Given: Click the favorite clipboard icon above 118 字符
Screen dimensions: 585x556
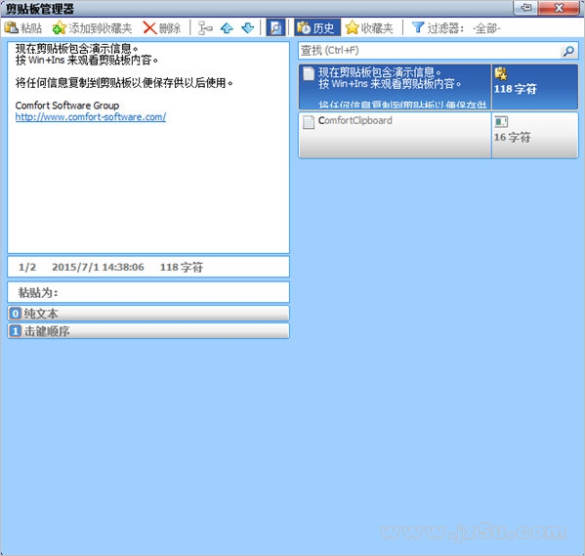Looking at the screenshot, I should [501, 73].
